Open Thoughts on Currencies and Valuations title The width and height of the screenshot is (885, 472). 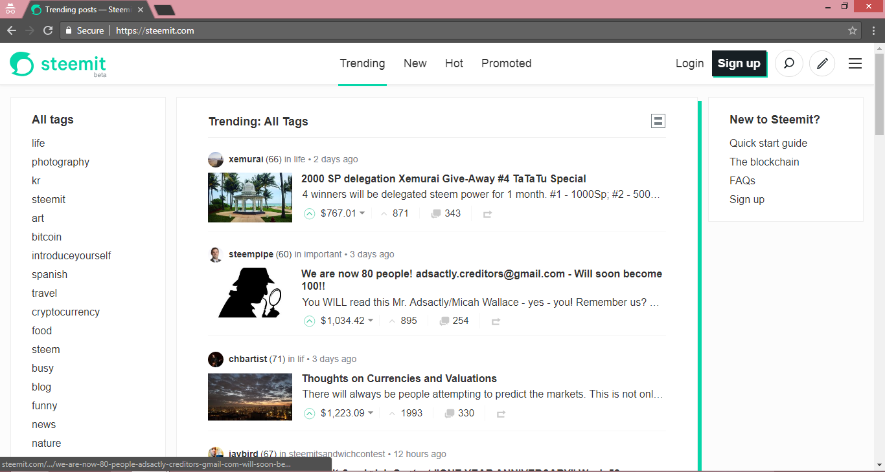400,378
